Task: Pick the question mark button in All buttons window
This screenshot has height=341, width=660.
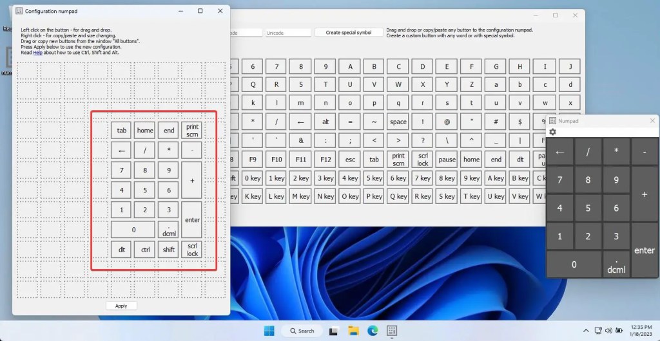Action: tap(423, 141)
